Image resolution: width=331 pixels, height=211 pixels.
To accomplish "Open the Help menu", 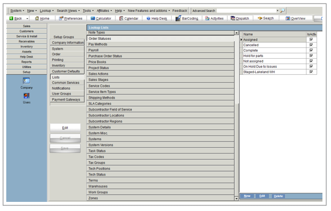I will point(120,10).
